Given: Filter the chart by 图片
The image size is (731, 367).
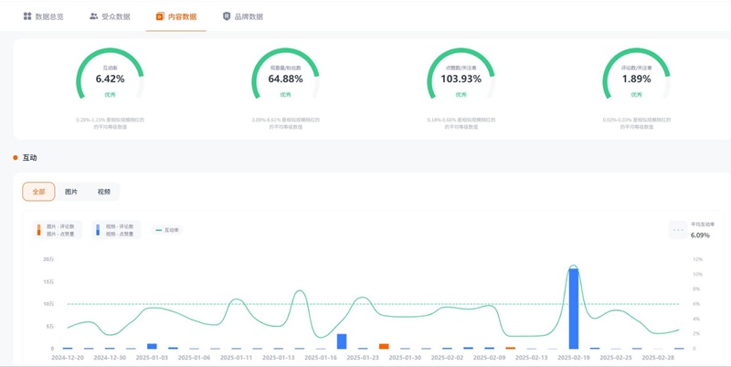Looking at the screenshot, I should [x=71, y=192].
